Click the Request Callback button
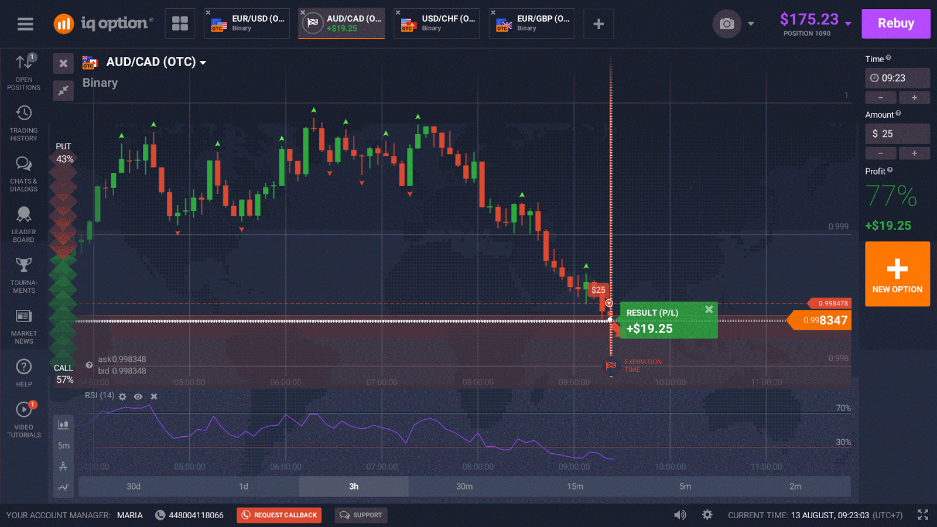This screenshot has height=527, width=937. (279, 515)
